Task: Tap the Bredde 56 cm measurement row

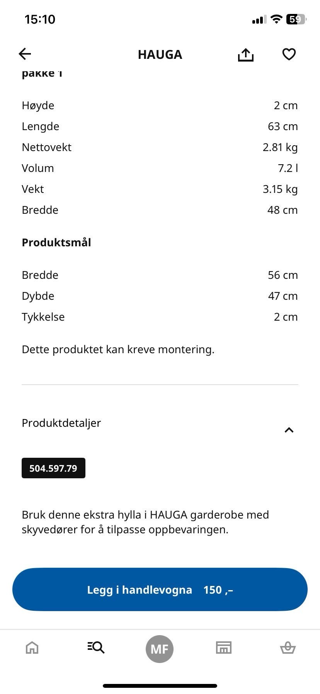Action: 160,275
